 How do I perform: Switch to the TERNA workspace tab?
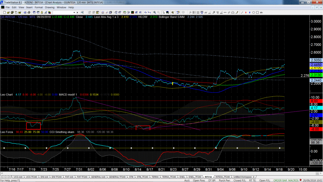coord(155,177)
